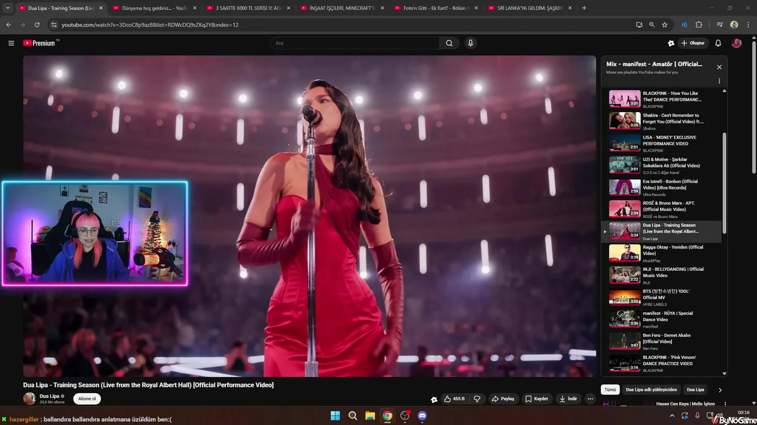
Task: Click the İndir download button
Action: coord(568,399)
